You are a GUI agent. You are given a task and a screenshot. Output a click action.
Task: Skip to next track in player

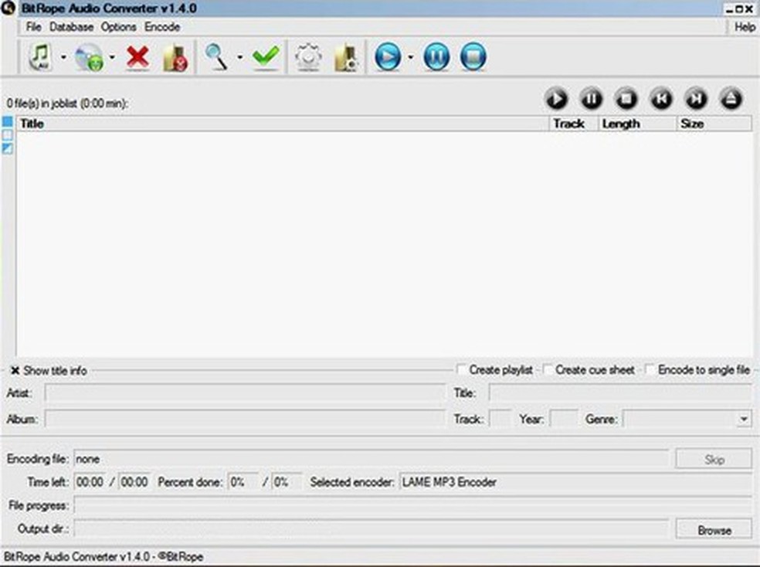696,99
